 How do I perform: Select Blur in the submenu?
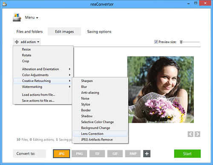coord(100,87)
